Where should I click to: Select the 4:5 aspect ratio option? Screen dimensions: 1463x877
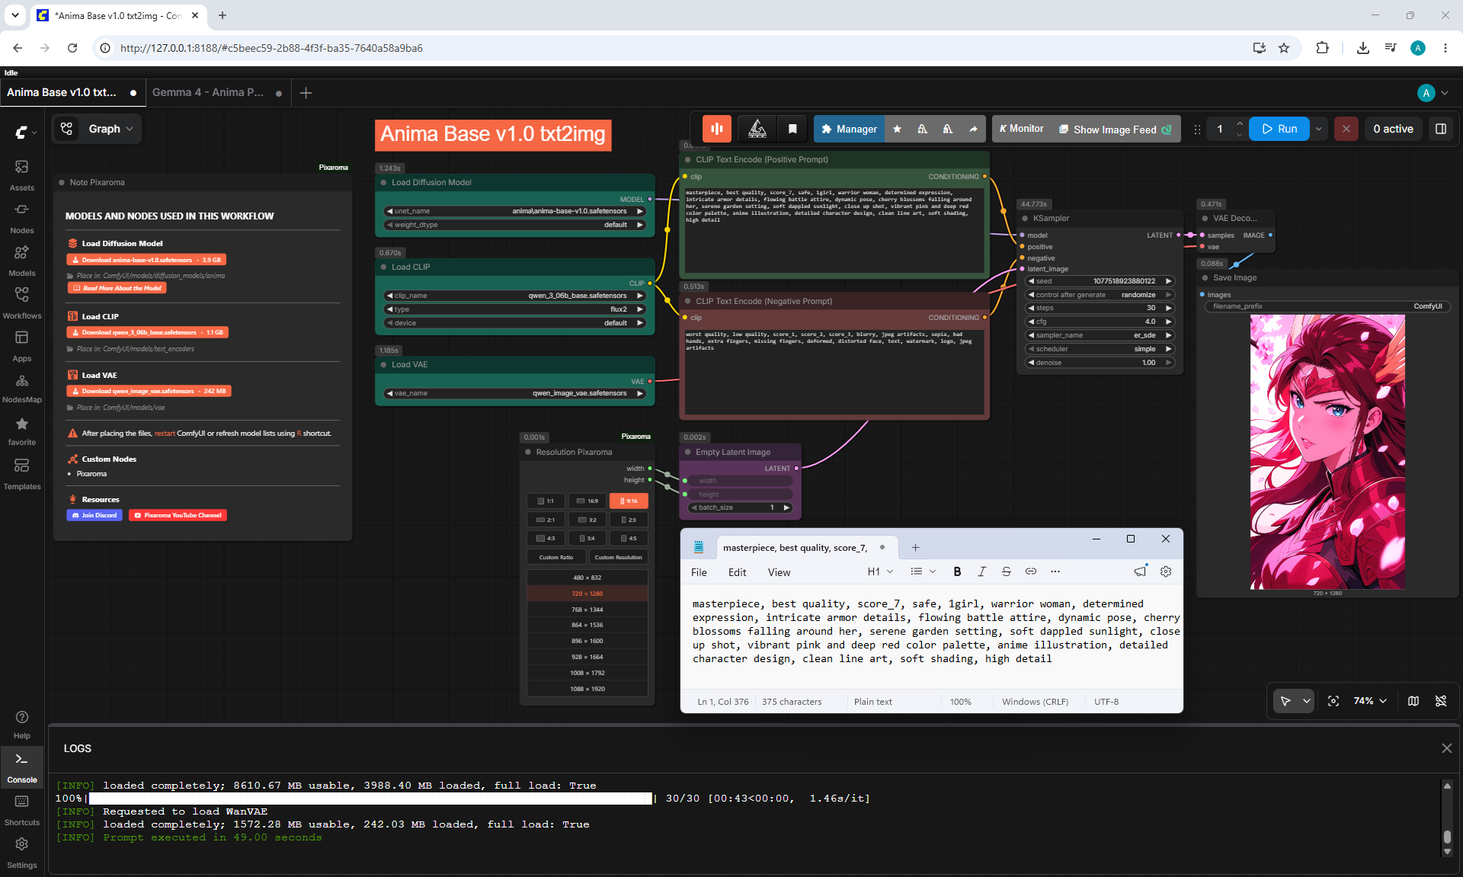coord(629,538)
